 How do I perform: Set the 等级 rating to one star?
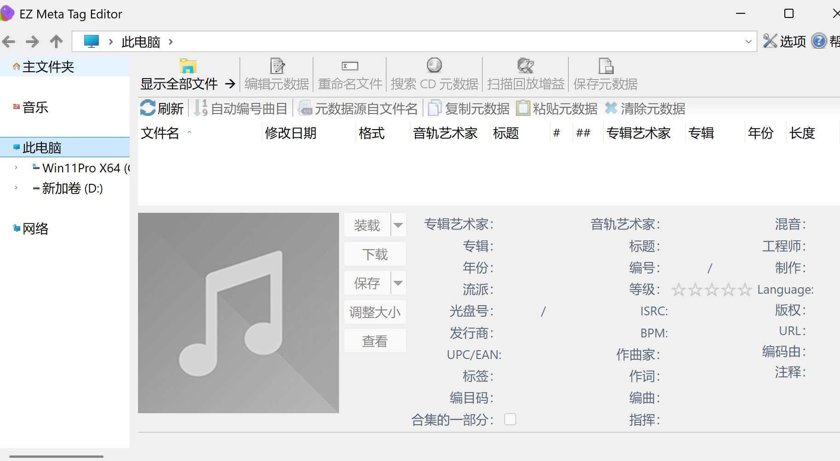(679, 290)
